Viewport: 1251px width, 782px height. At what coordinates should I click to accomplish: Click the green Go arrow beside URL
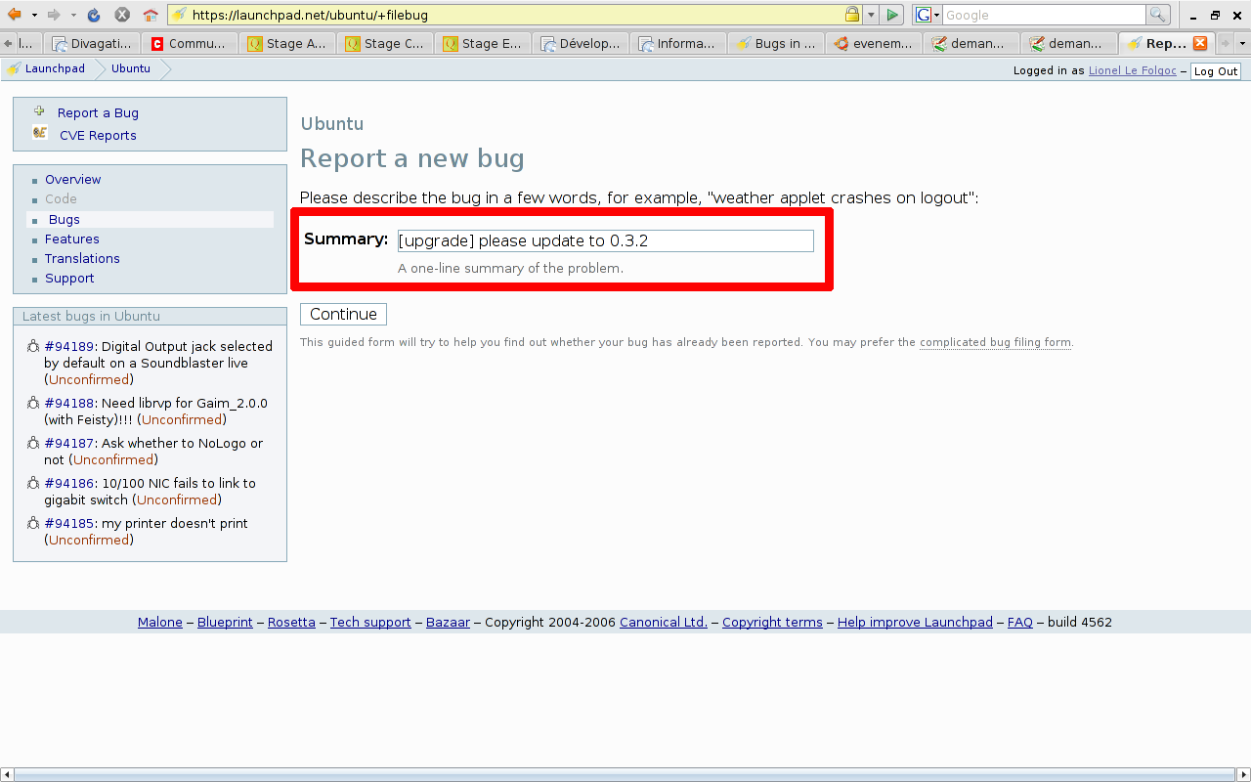click(892, 15)
